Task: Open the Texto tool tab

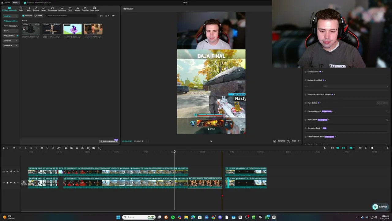Action: pos(28,9)
